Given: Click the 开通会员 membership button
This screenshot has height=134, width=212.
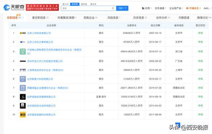Looking at the screenshot, I should 196,8.
